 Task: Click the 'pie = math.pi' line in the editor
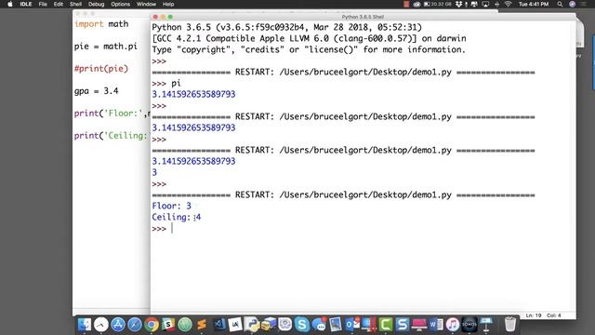tap(105, 47)
